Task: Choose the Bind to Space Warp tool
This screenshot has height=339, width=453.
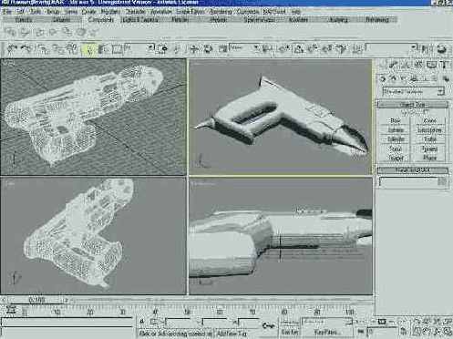Action: [72, 48]
